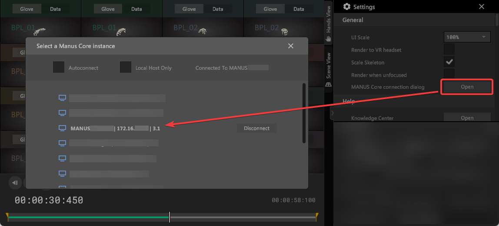Click the Scene View grid icon
This screenshot has height=226, width=499.
329,84
